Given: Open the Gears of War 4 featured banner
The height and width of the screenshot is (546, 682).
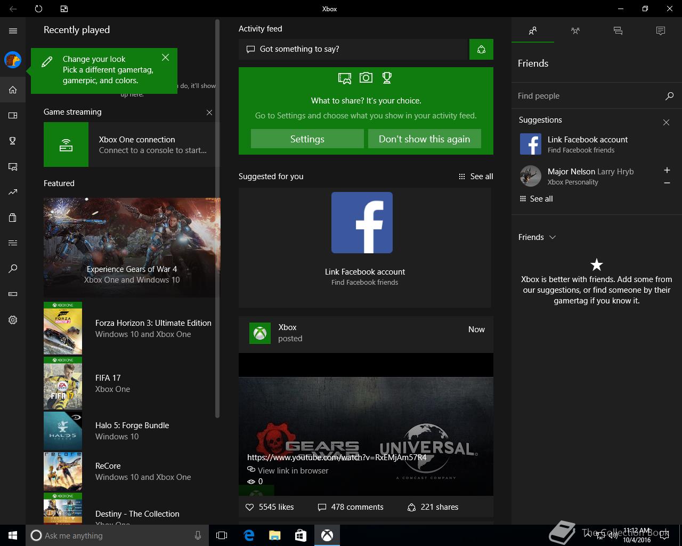Looking at the screenshot, I should click(x=132, y=247).
